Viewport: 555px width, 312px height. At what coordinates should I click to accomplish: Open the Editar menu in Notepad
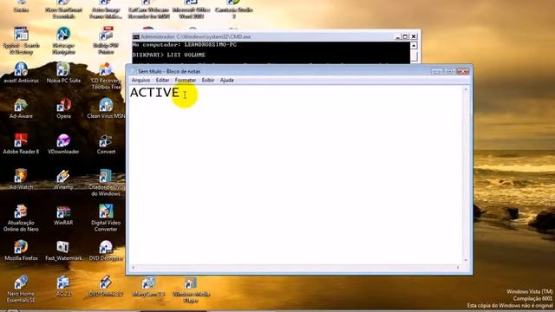162,81
